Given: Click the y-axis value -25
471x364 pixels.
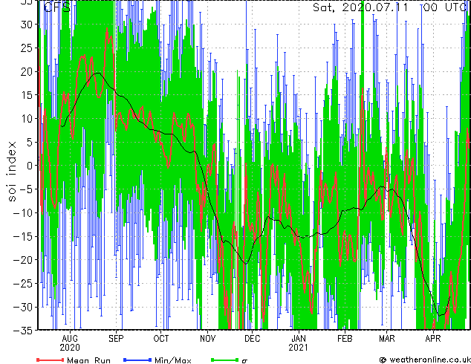Looking at the screenshot, I should (23, 283).
